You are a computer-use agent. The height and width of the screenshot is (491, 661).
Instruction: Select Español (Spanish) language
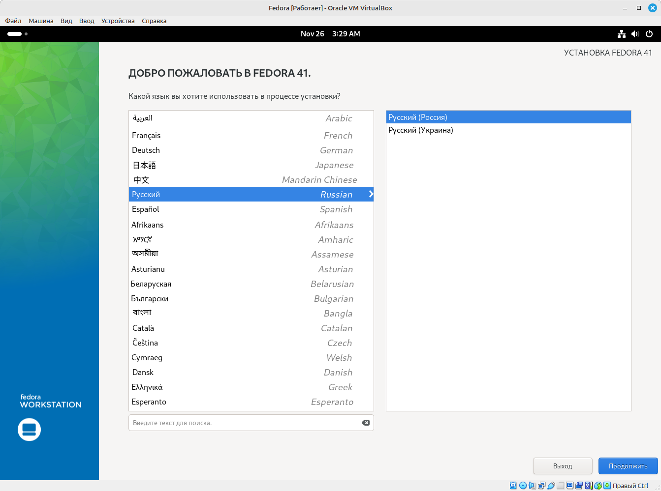coord(251,209)
